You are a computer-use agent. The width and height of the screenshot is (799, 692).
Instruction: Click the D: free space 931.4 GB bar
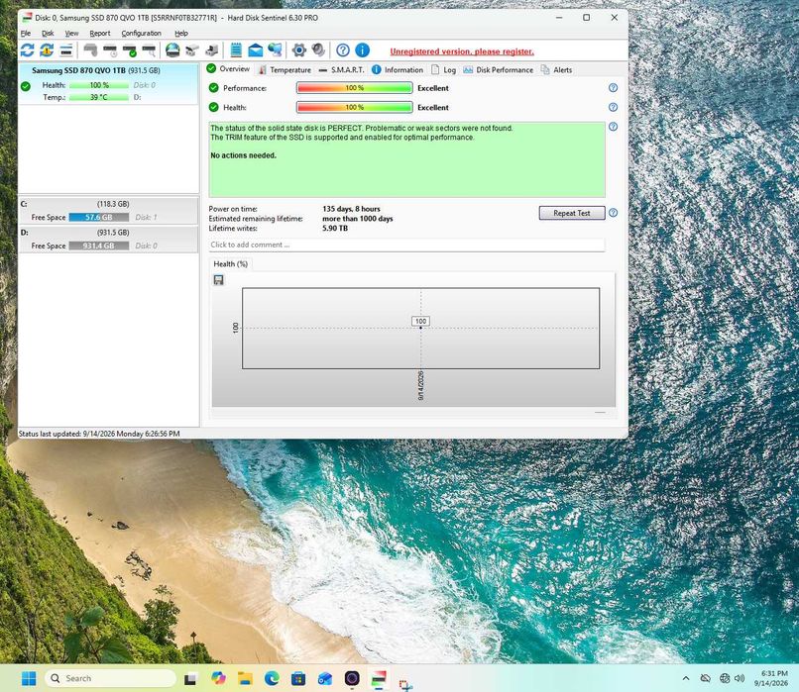99,246
